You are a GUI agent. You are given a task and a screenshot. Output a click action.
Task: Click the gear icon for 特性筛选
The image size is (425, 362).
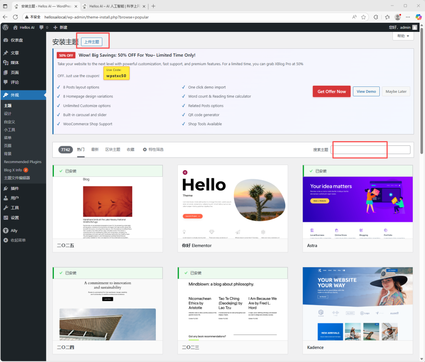145,150
